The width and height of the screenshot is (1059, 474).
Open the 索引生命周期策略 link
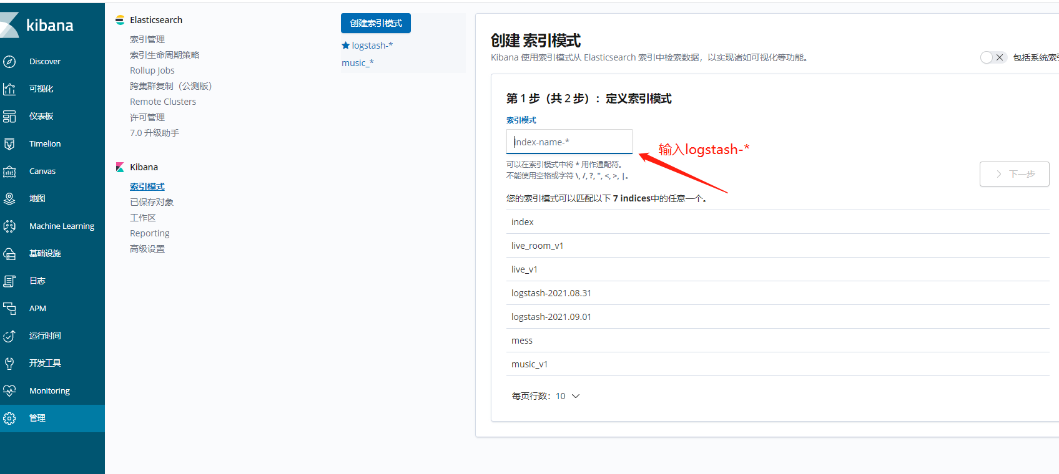pos(165,55)
